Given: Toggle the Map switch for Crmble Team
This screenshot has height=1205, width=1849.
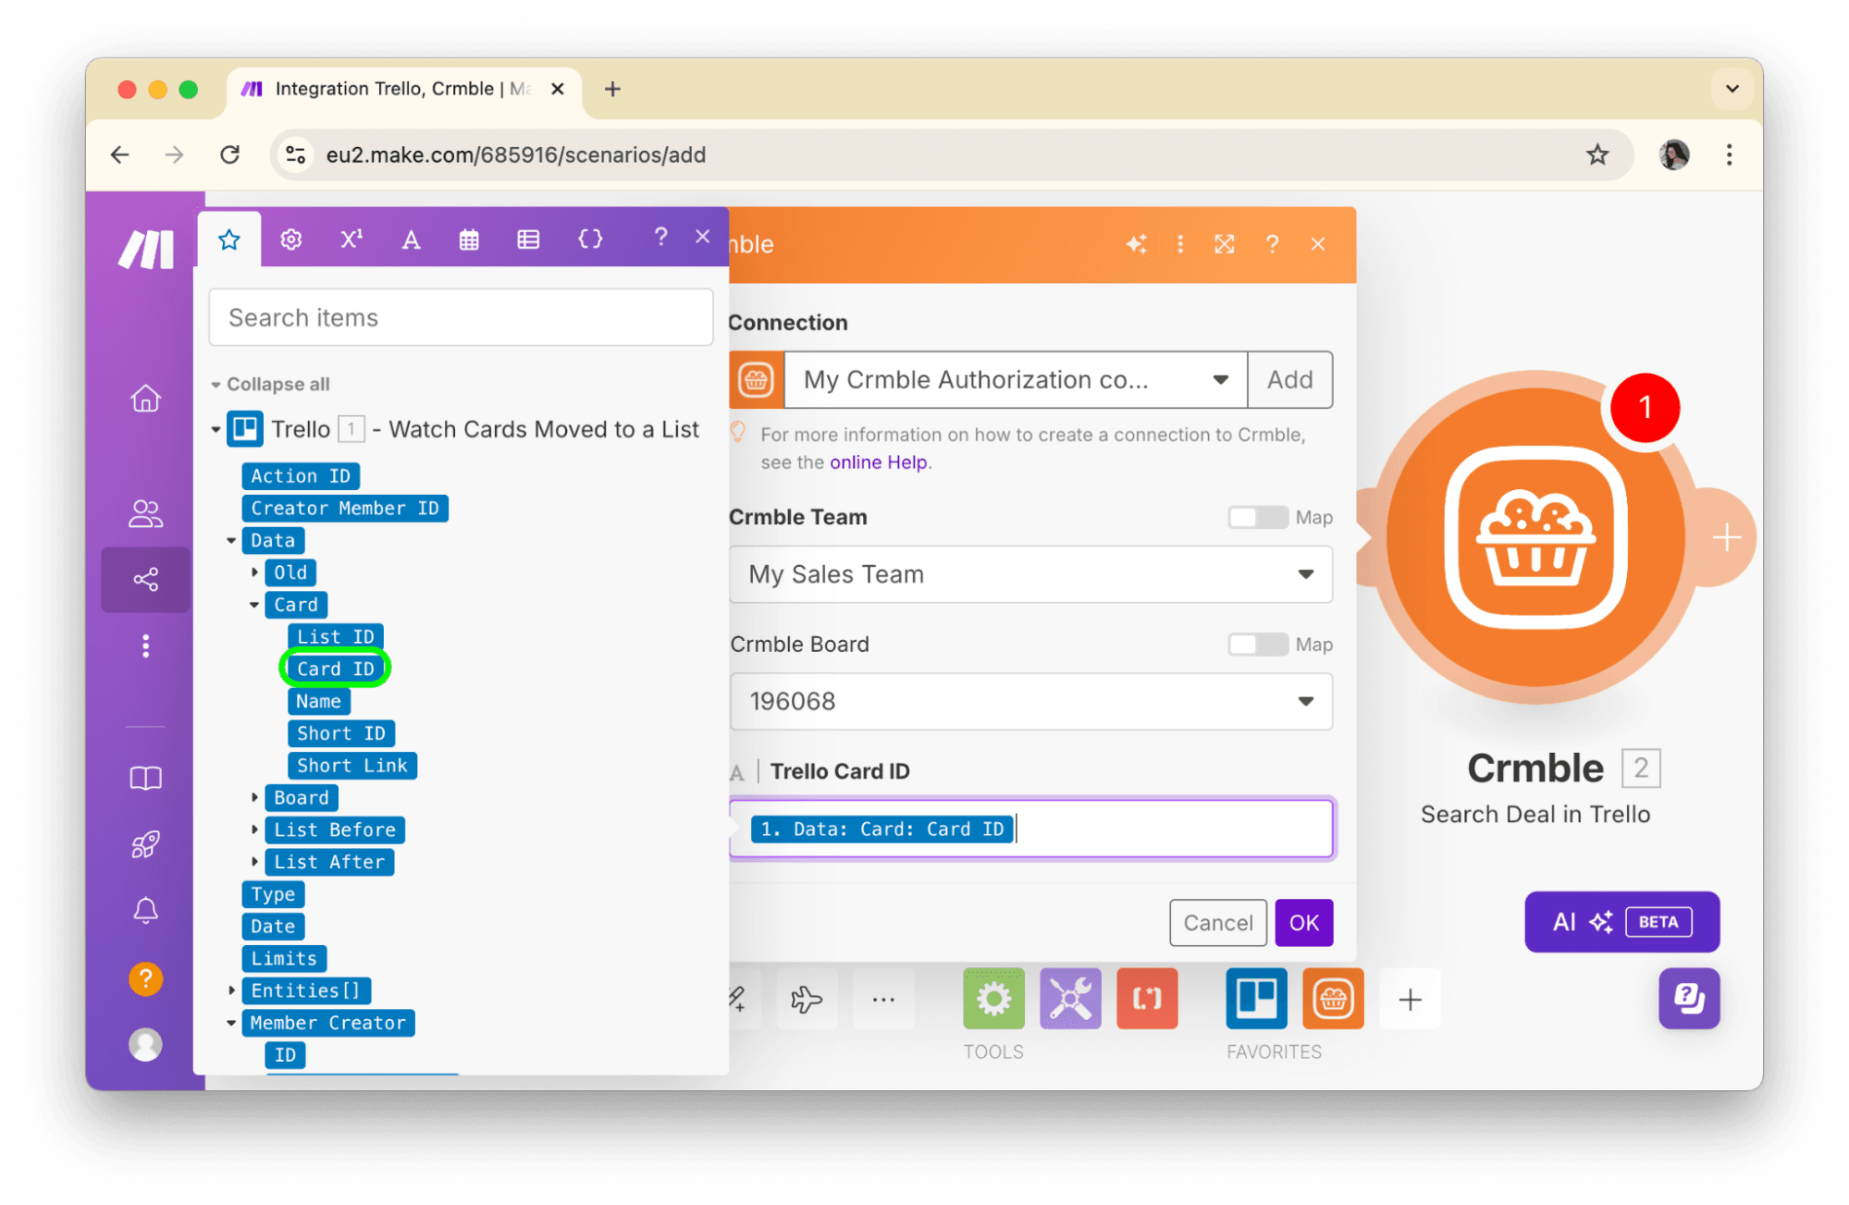Looking at the screenshot, I should [x=1257, y=517].
